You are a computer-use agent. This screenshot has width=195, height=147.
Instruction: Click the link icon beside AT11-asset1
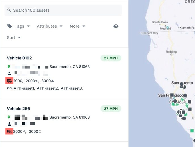click(x=9, y=88)
